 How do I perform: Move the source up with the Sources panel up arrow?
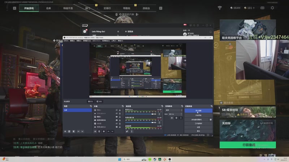pyautogui.click(x=108, y=131)
